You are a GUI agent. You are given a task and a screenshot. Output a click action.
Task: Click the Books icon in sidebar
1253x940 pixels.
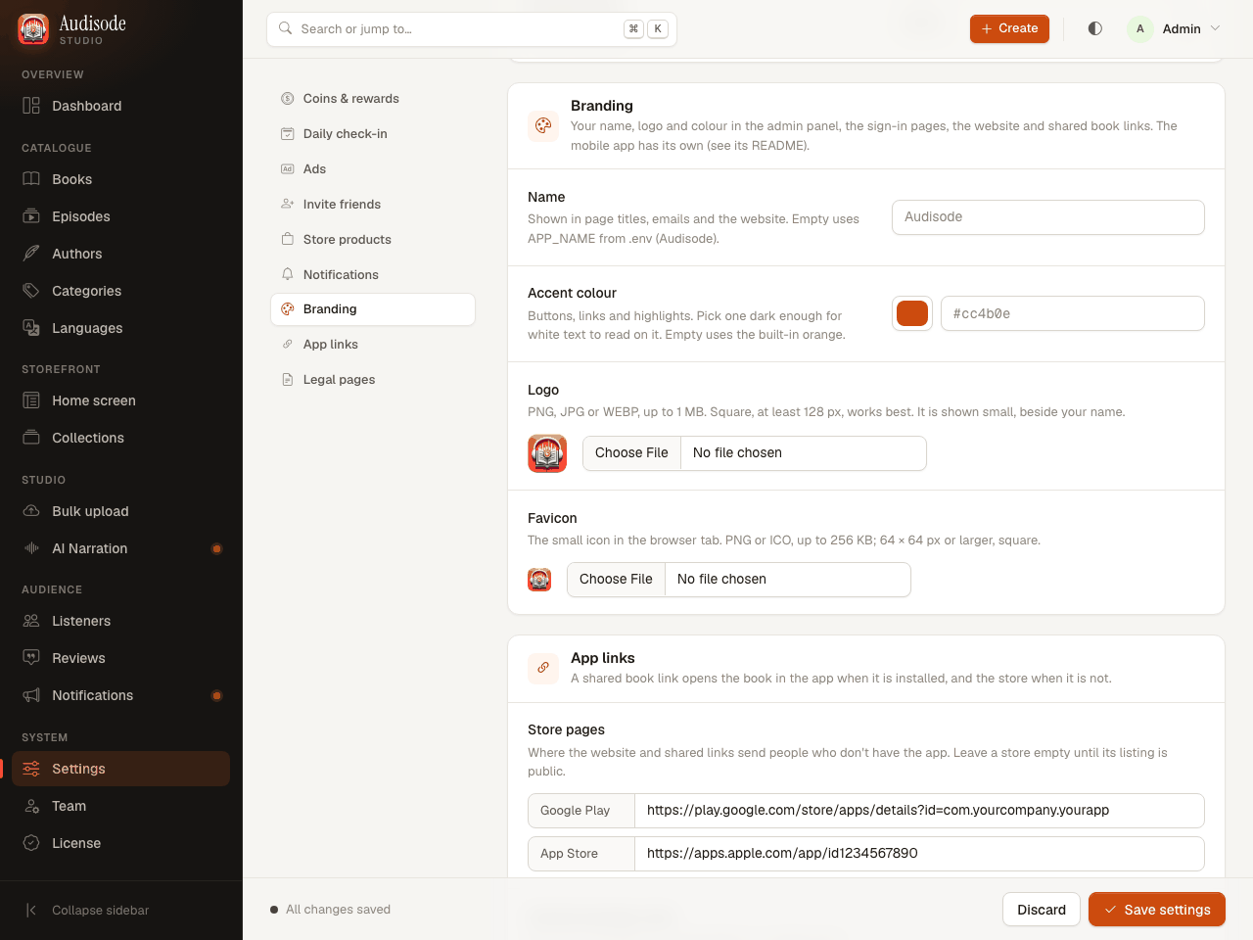click(31, 179)
